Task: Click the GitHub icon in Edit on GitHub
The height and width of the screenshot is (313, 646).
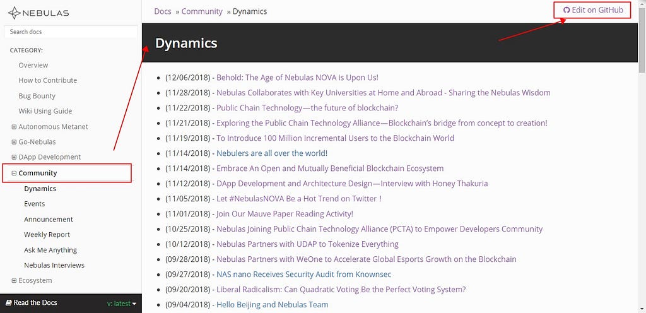Action: click(566, 10)
